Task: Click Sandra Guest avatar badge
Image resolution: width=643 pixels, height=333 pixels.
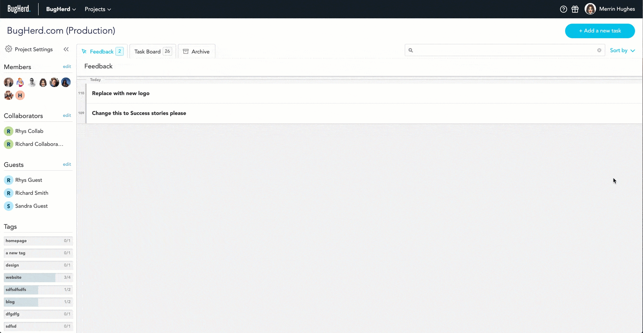Action: click(8, 206)
